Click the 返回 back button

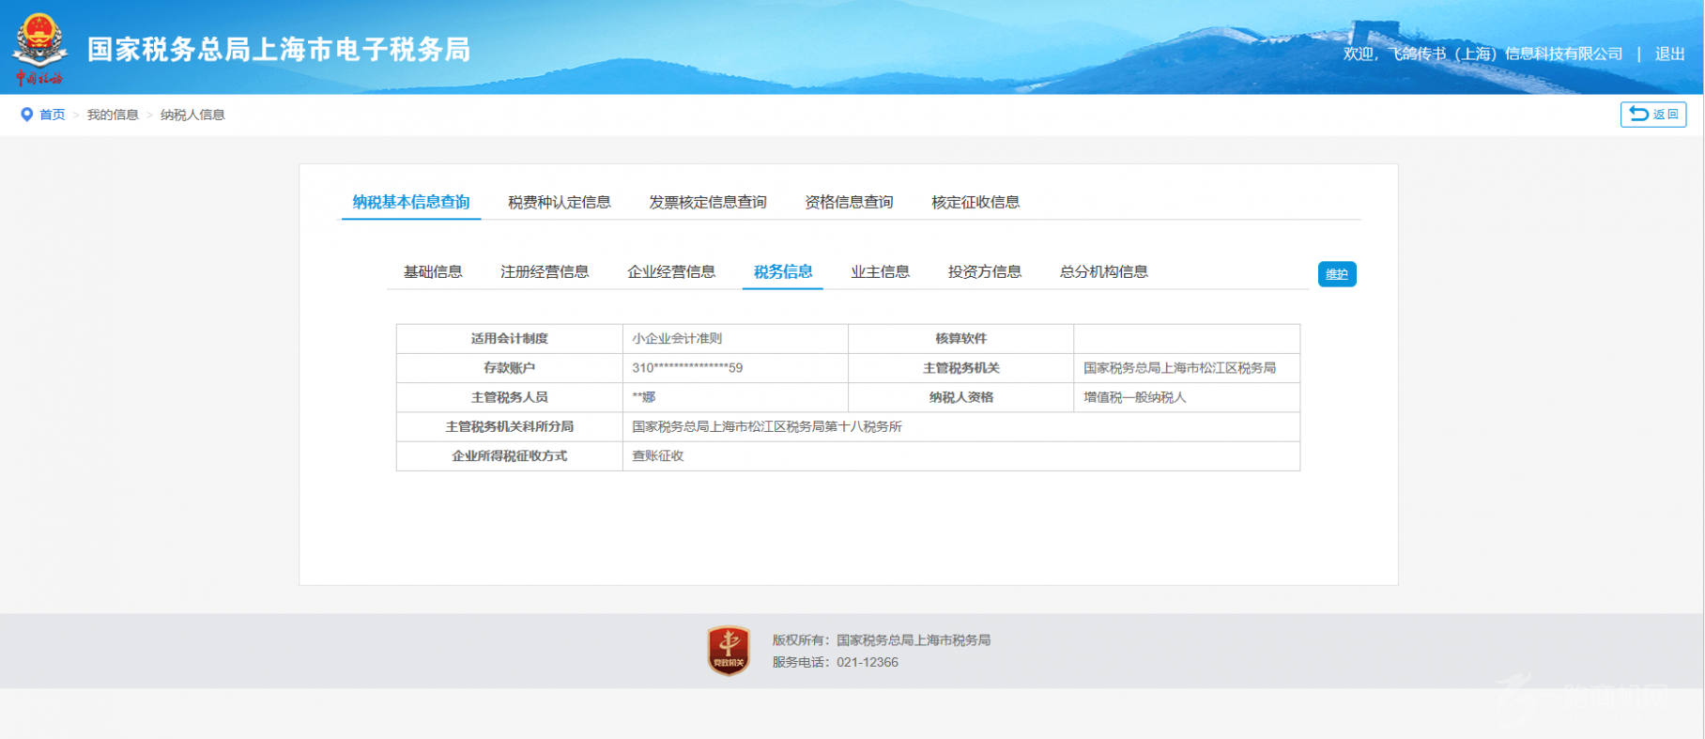1652,115
